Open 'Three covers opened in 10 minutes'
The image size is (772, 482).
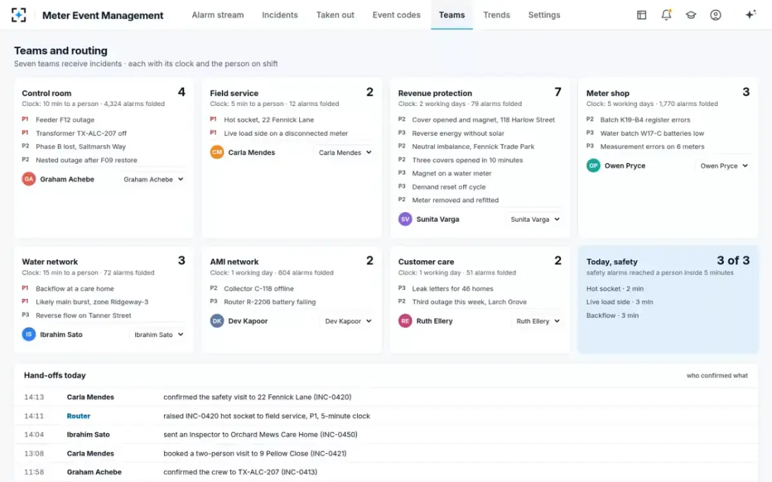pos(468,160)
